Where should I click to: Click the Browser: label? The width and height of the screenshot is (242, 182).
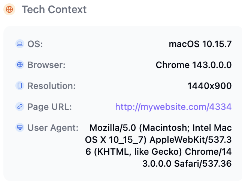coord(46,65)
